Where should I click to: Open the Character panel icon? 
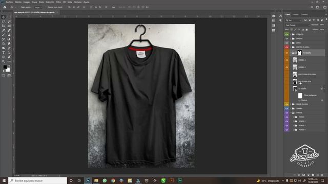point(280,16)
